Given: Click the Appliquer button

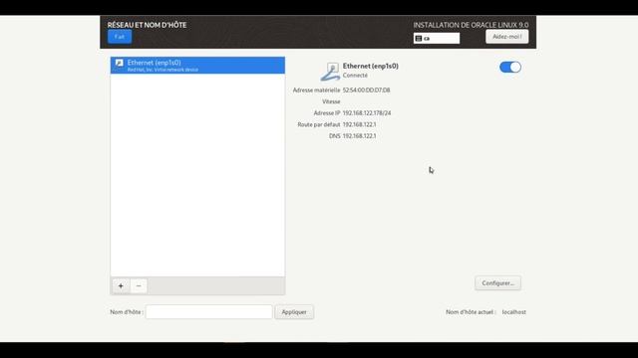Looking at the screenshot, I should click(294, 311).
